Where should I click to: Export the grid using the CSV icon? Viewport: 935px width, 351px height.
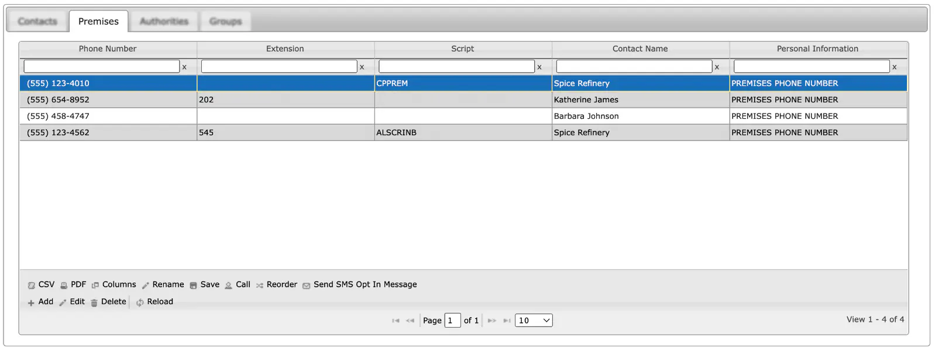pyautogui.click(x=32, y=285)
